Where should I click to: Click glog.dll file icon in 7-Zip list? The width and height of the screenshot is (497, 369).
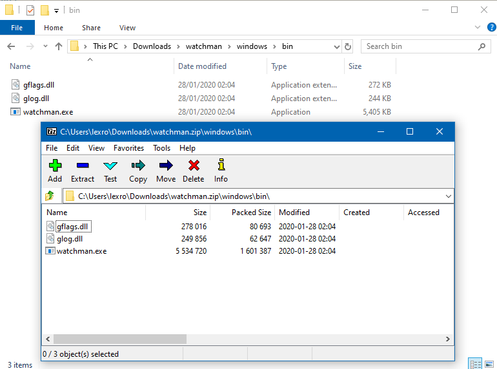[50, 238]
